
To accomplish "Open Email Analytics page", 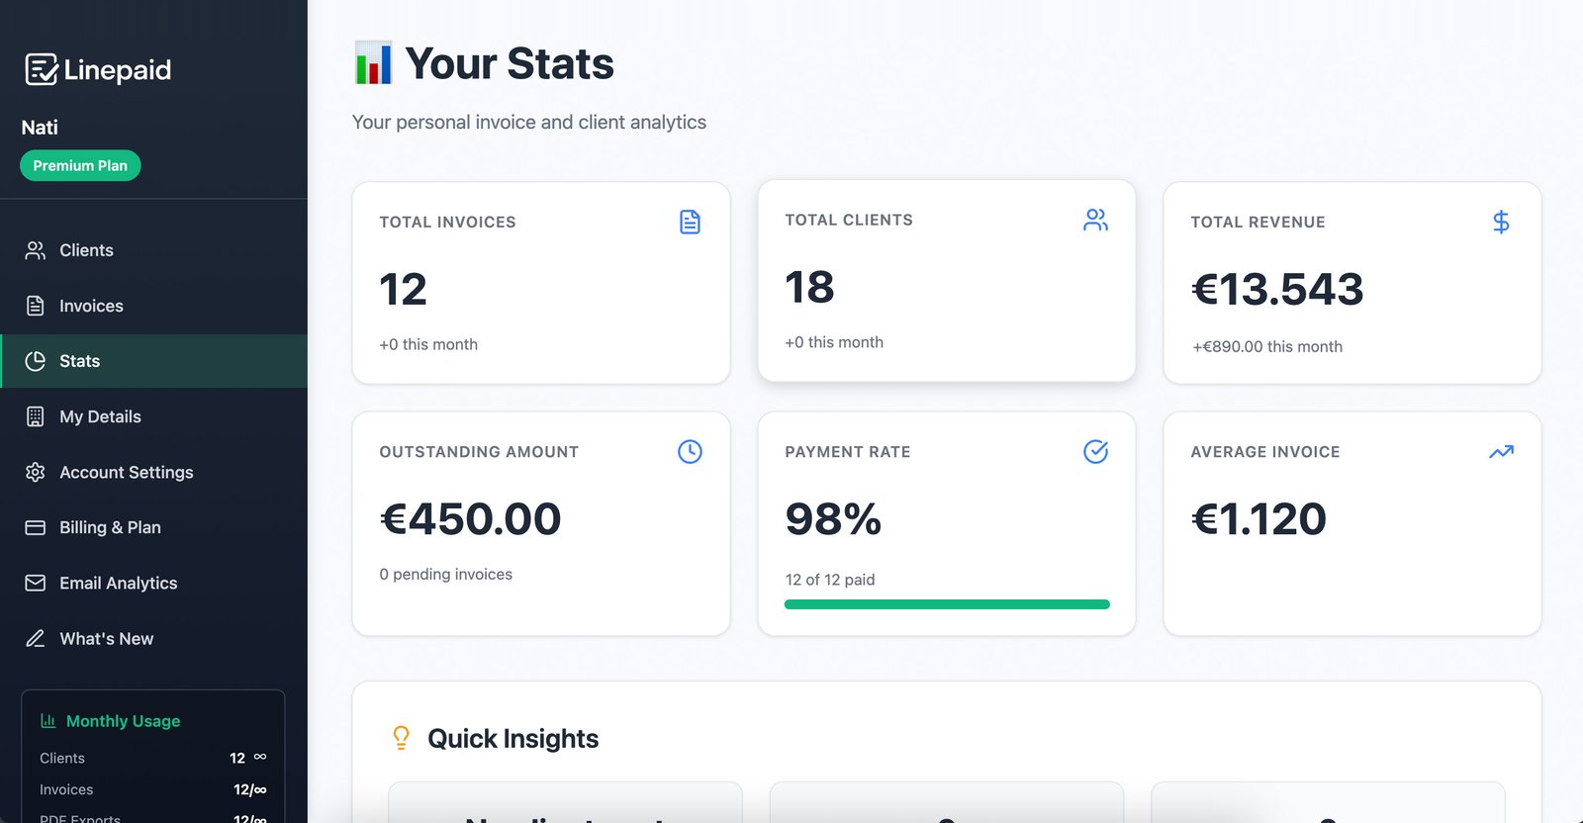I will 118,583.
